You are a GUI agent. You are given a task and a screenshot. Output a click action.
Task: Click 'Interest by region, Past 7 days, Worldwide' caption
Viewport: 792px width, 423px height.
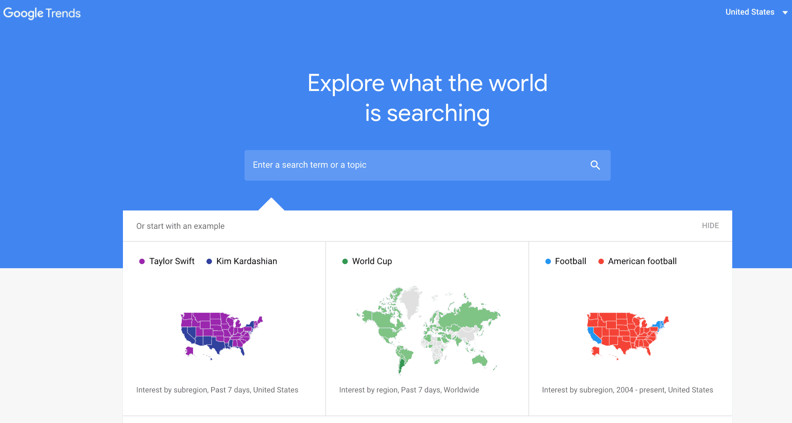409,390
